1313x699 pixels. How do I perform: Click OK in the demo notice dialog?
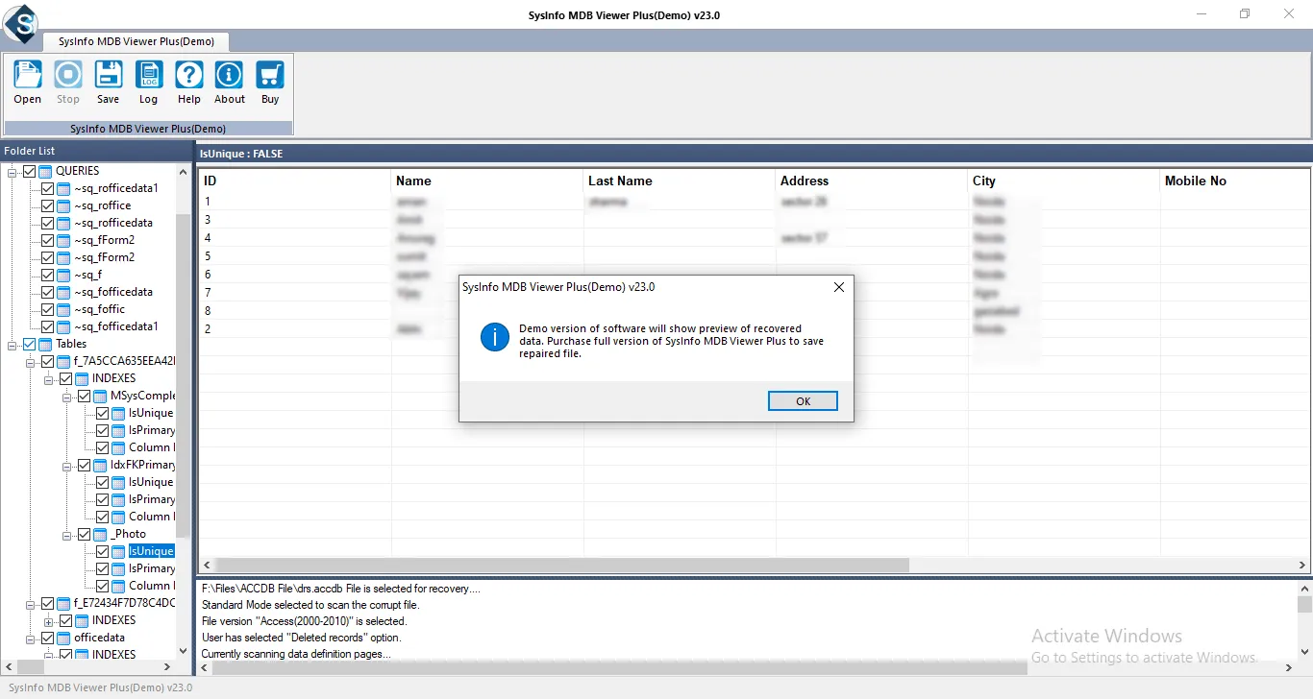(x=803, y=401)
